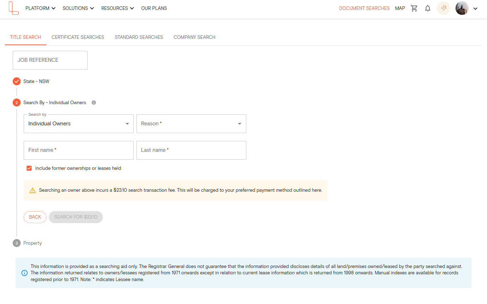Switch to Certificate Searches tab
This screenshot has width=487, height=304.
pyautogui.click(x=78, y=37)
